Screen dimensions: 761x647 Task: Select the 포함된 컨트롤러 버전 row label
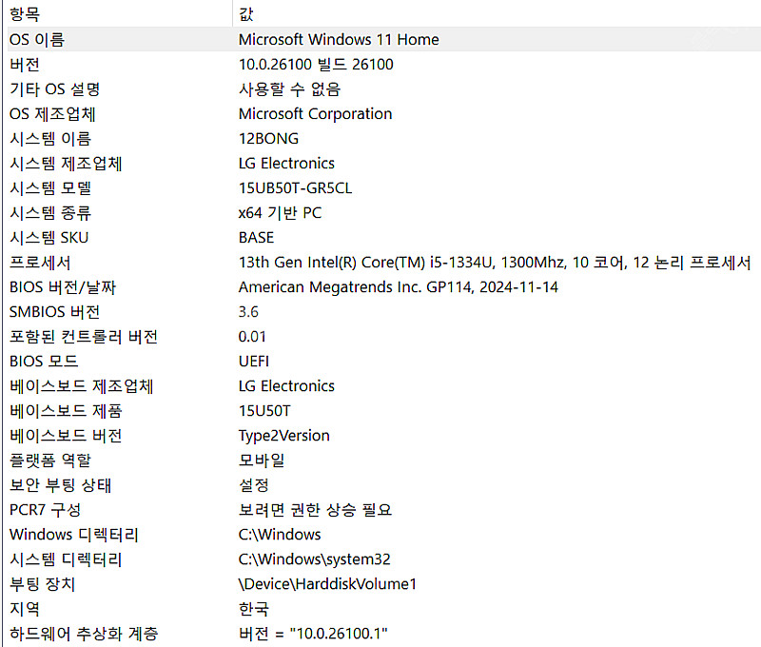click(84, 337)
